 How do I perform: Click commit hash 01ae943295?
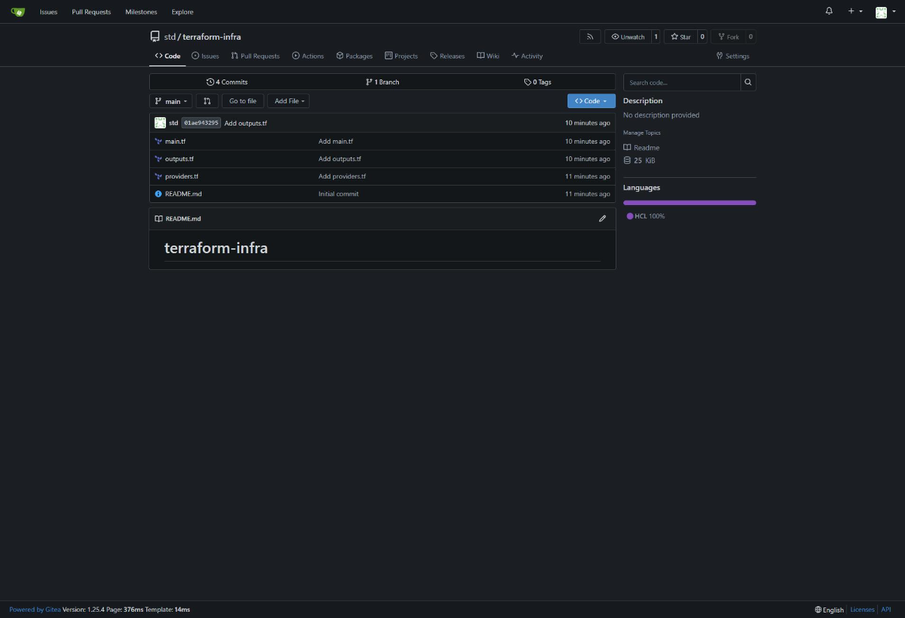[x=201, y=123]
